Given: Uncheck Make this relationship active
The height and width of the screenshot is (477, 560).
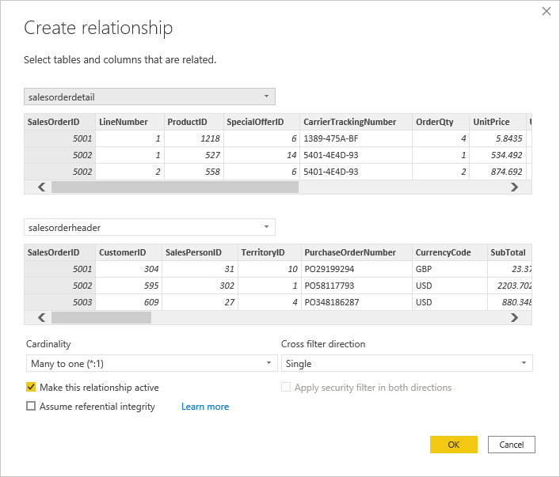Looking at the screenshot, I should [x=31, y=388].
